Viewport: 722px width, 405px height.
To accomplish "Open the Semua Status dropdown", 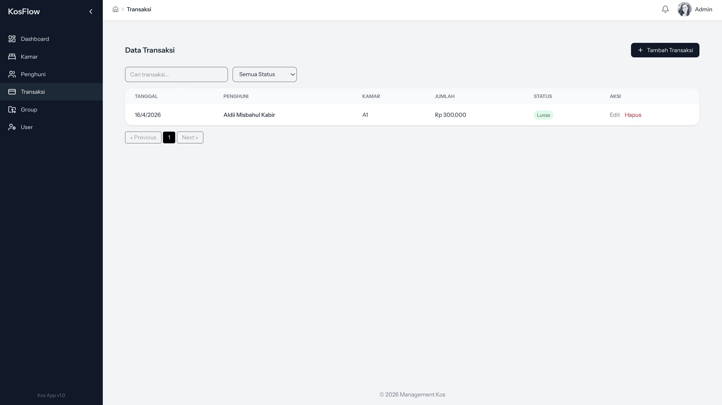I will [264, 74].
